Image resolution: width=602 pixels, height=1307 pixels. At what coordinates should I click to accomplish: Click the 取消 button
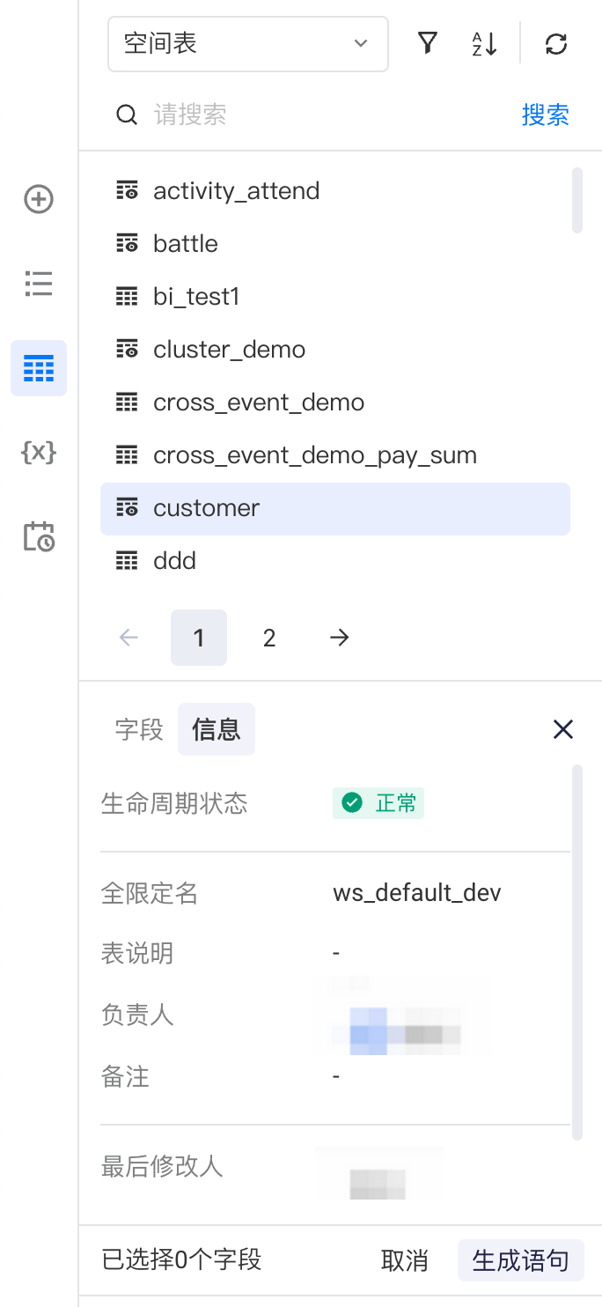[405, 1260]
